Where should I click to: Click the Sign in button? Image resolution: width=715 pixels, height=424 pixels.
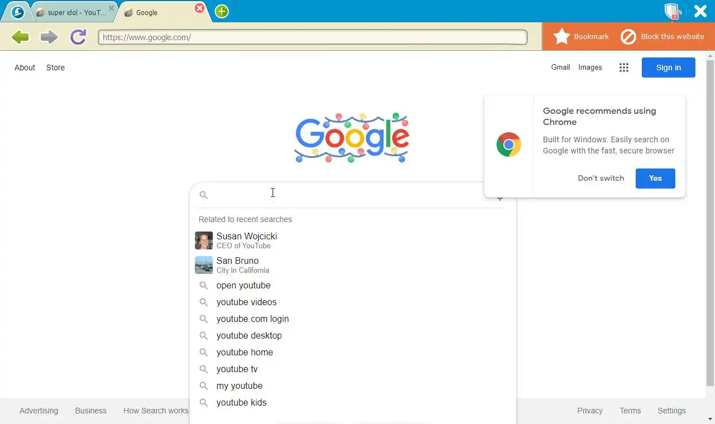(669, 68)
